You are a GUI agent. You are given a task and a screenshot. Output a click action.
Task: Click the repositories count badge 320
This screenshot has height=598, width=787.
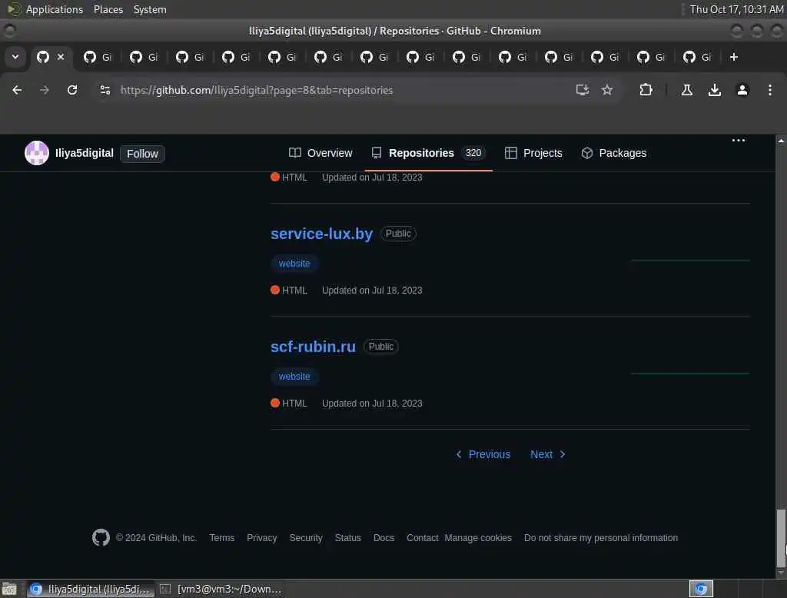[473, 153]
